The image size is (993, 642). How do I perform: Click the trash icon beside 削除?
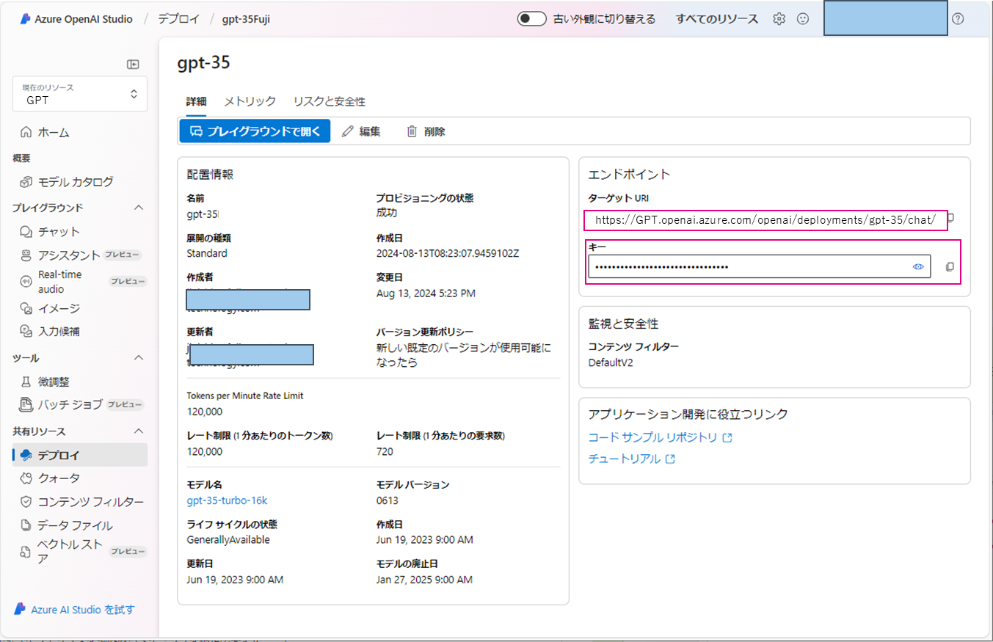[412, 131]
